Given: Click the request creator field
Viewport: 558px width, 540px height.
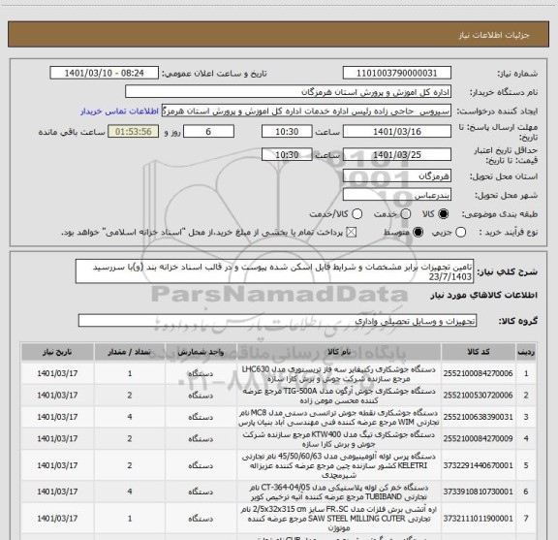Looking at the screenshot, I should (x=306, y=111).
